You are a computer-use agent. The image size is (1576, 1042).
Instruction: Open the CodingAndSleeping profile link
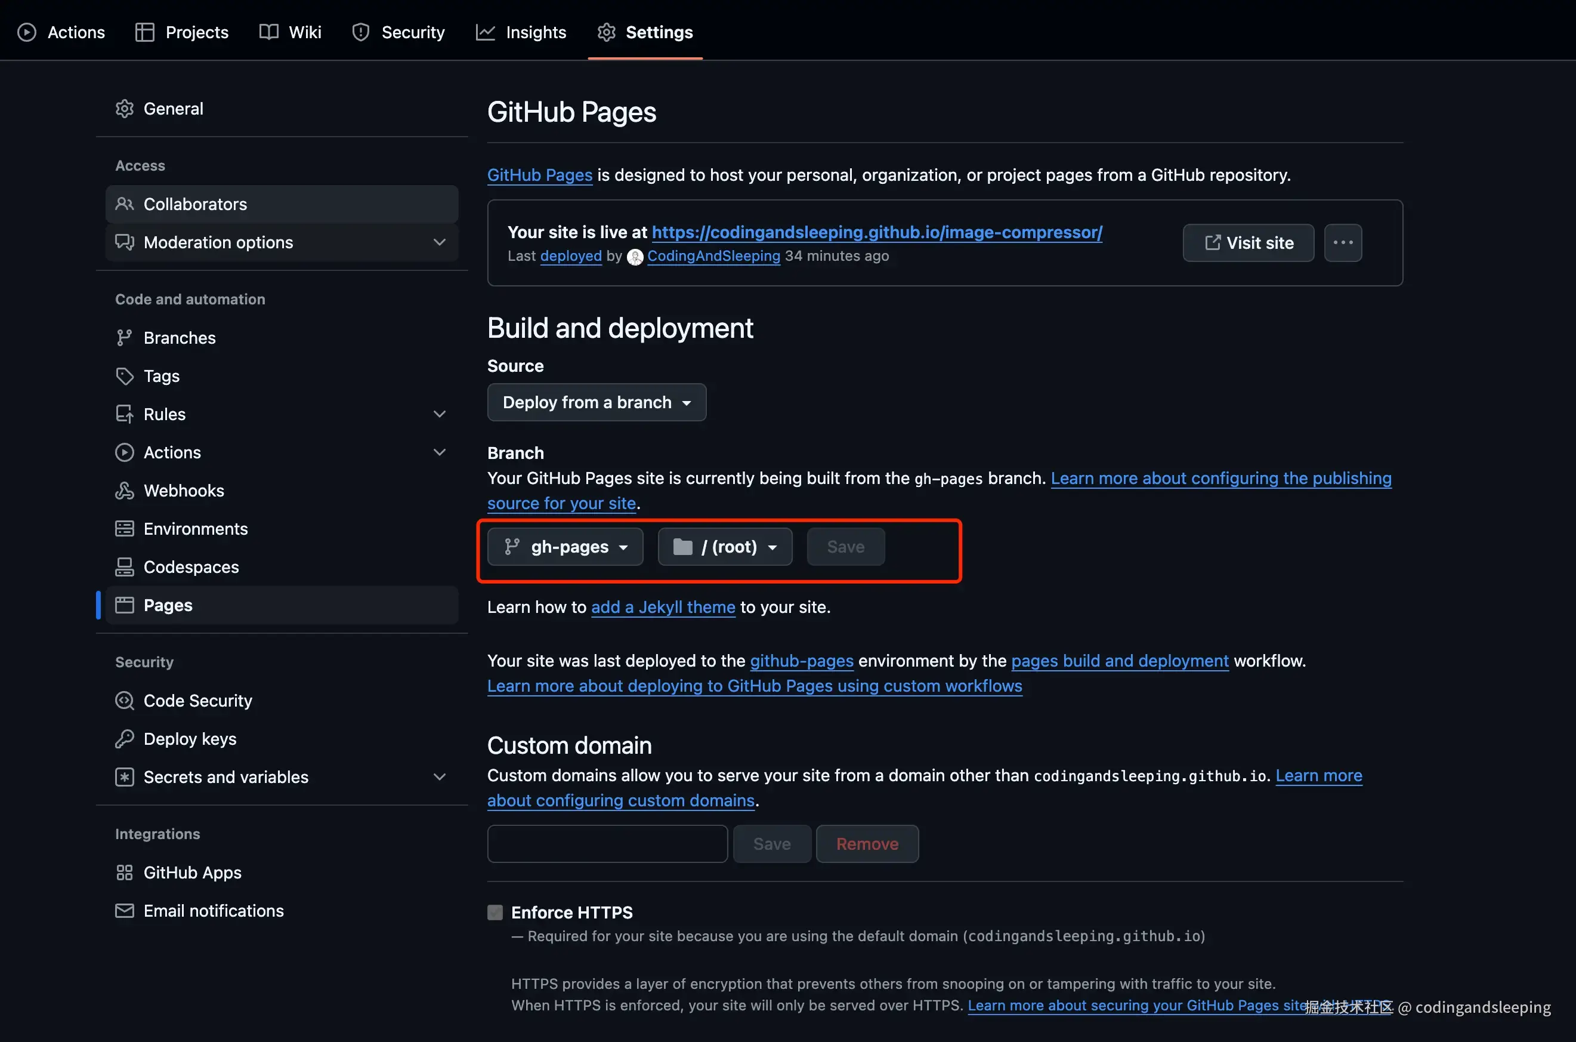click(713, 256)
